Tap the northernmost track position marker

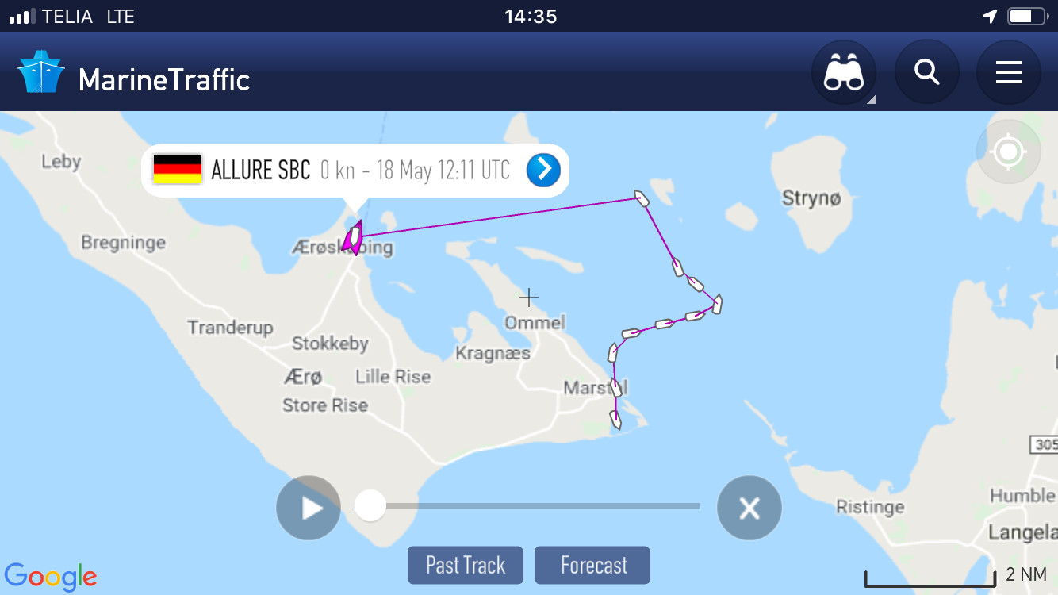click(x=642, y=198)
